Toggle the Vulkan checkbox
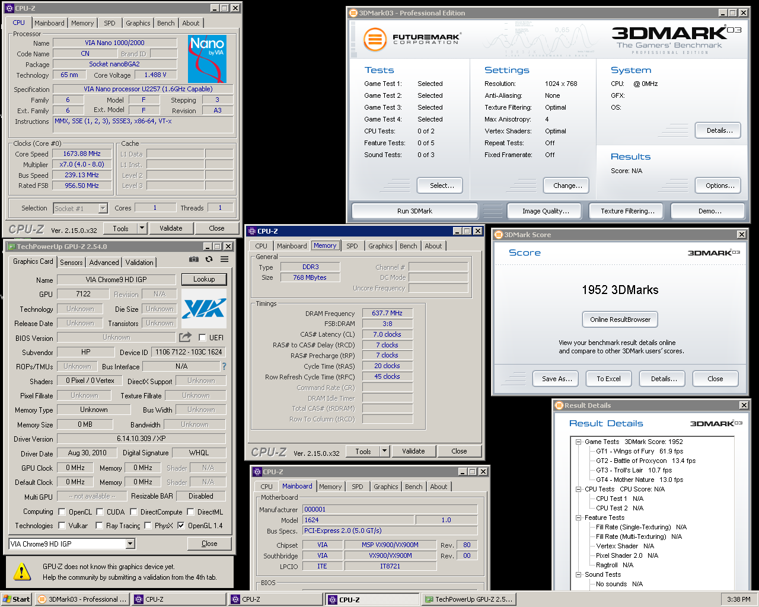 62,525
